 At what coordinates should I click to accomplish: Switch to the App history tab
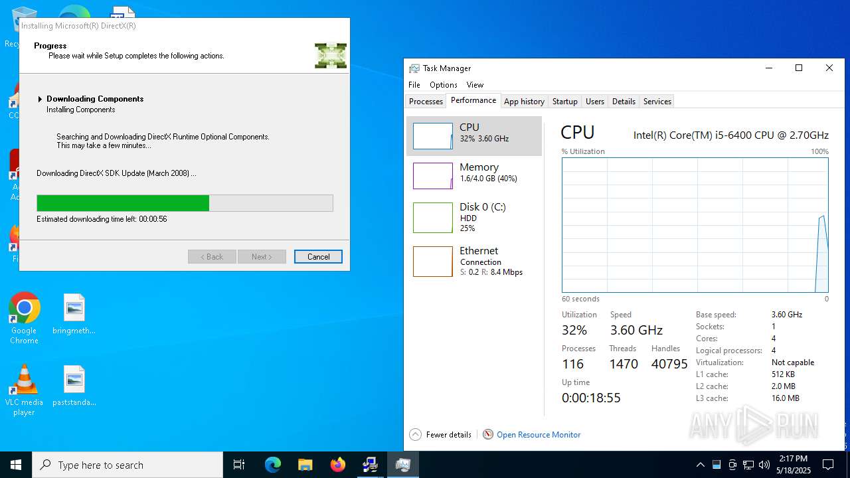pos(524,102)
